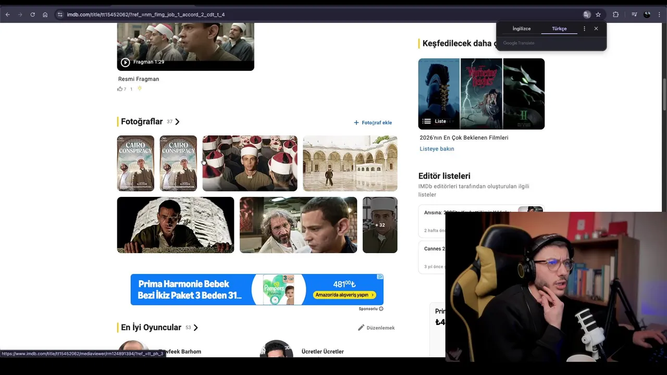The image size is (667, 375).
Task: Select the Türkçe translation tab
Action: 559,29
